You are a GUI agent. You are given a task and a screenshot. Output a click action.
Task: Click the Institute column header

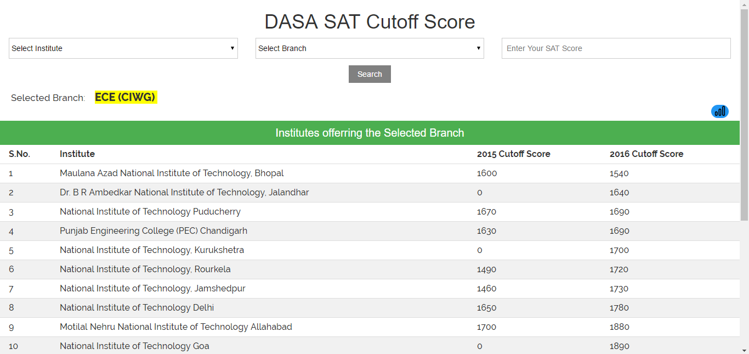click(x=77, y=154)
